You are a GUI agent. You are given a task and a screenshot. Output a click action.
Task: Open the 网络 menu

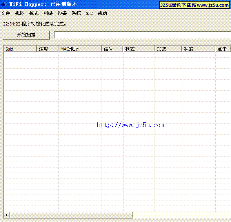(48, 13)
